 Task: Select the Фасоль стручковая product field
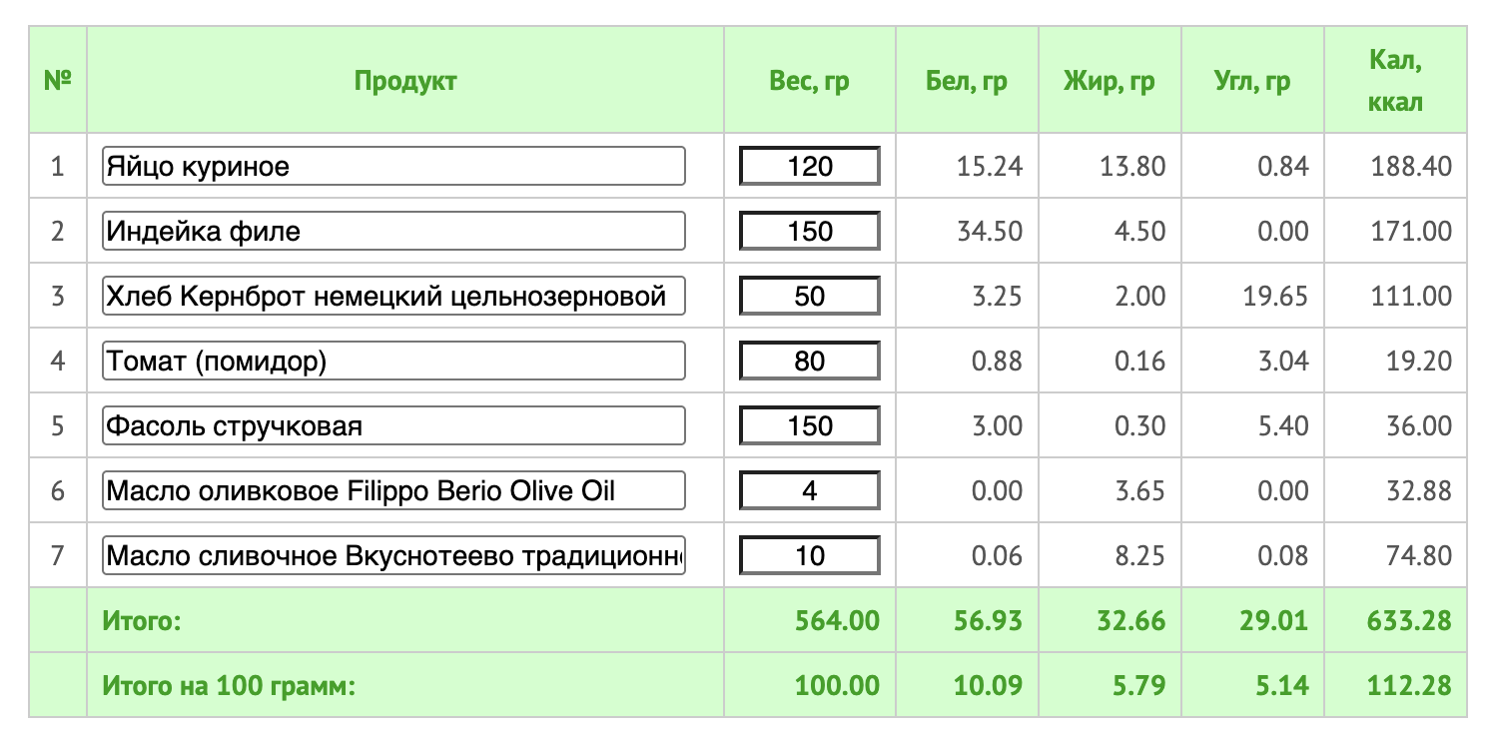[393, 425]
